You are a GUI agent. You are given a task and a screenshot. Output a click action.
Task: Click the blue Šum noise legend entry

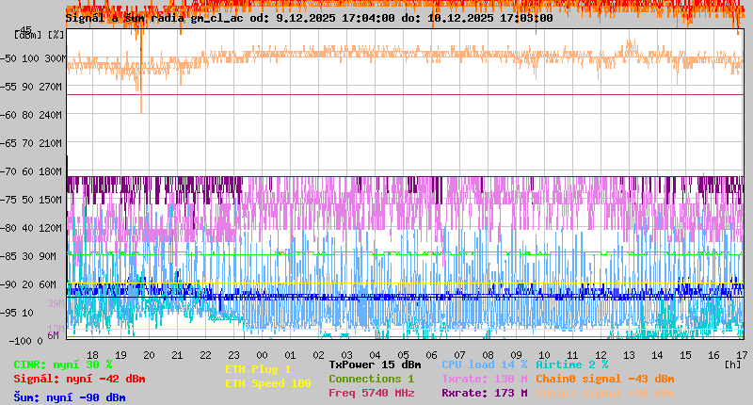click(70, 397)
